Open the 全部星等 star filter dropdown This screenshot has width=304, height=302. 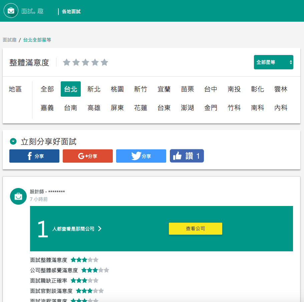[273, 62]
